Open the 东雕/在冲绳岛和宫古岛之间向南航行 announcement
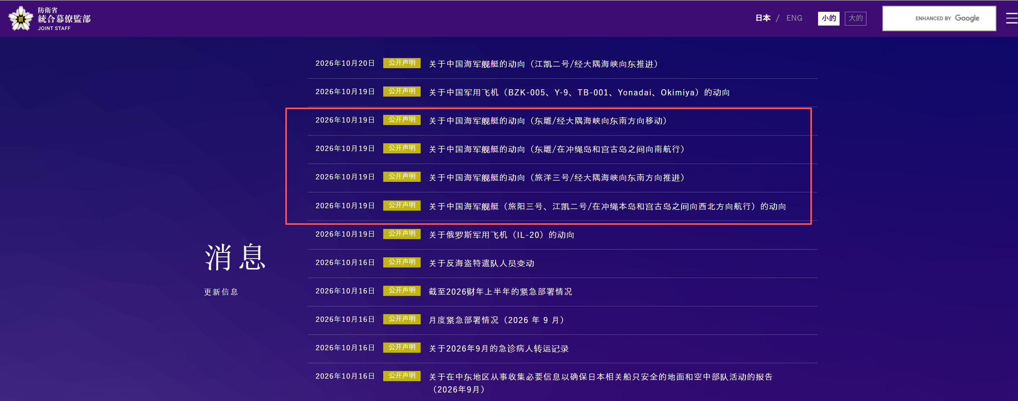 557,149
